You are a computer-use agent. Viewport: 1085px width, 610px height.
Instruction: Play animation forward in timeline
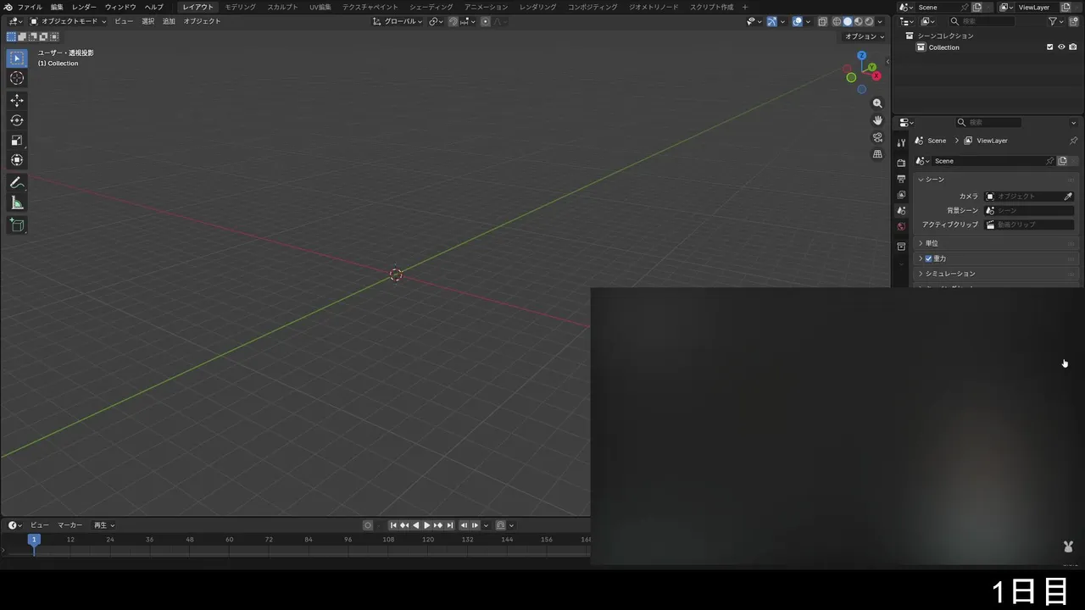pos(427,525)
